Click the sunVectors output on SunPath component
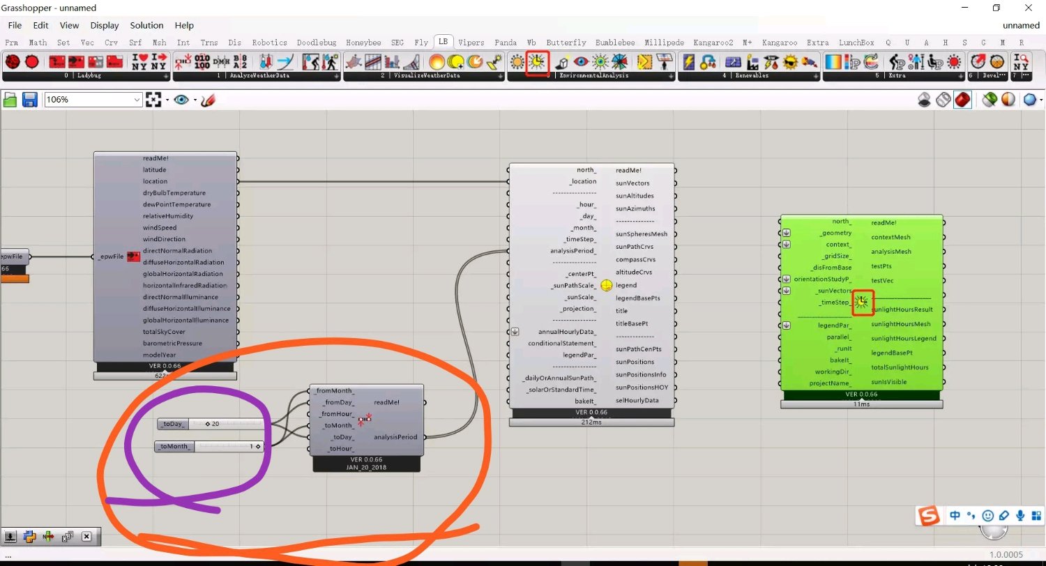The height and width of the screenshot is (566, 1046). coord(632,183)
